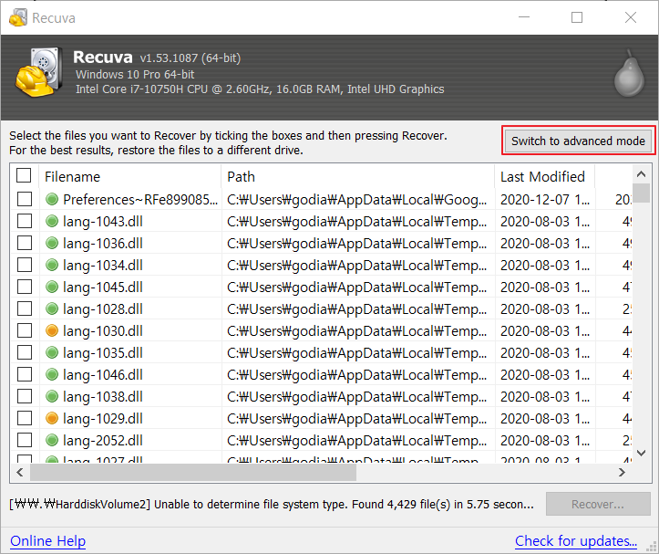Screen dimensions: 659x554
Task: Select the lang-1030.dll filename
Action: [x=103, y=330]
